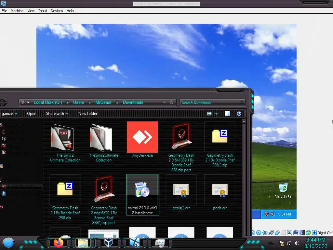The height and width of the screenshot is (250, 333).
Task: Click VirtualBox display status icon
Action: [x=289, y=232]
